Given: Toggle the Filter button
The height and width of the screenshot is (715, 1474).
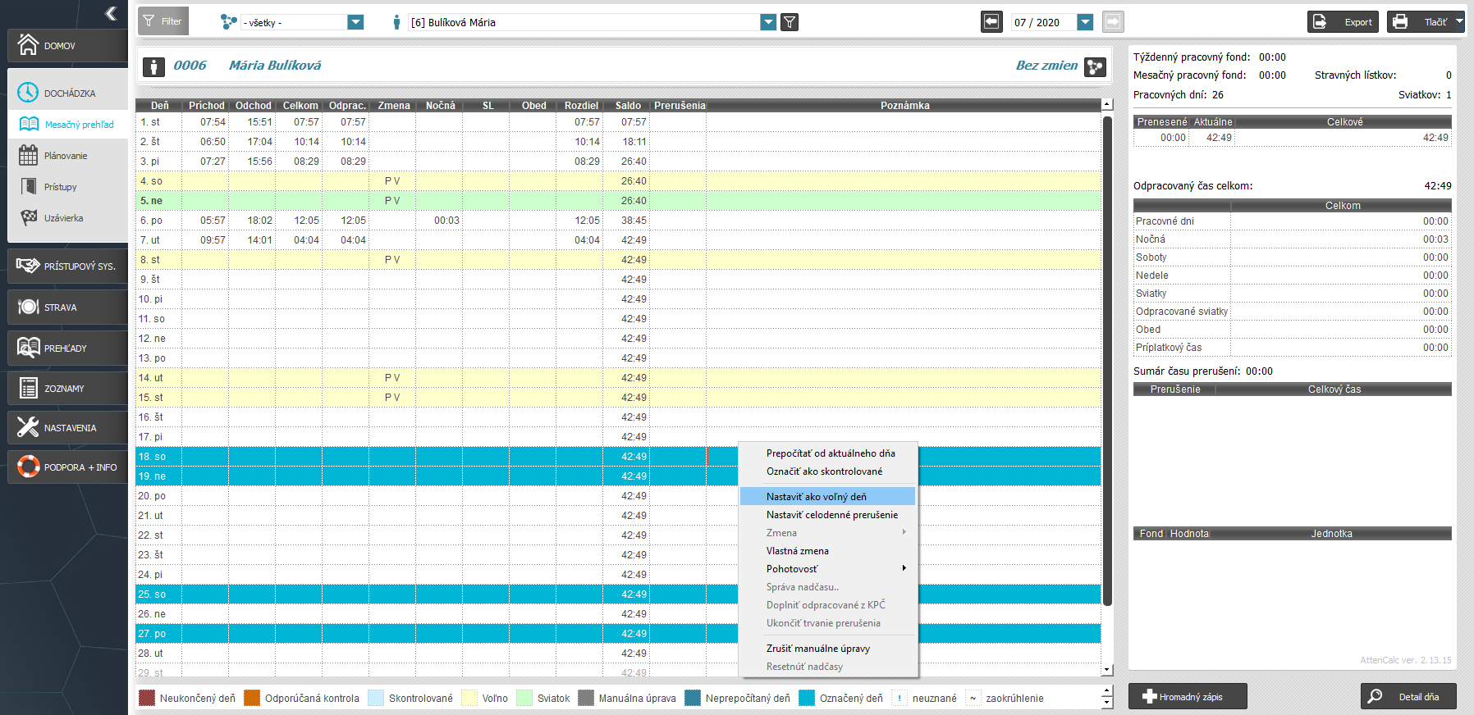Looking at the screenshot, I should pyautogui.click(x=163, y=21).
